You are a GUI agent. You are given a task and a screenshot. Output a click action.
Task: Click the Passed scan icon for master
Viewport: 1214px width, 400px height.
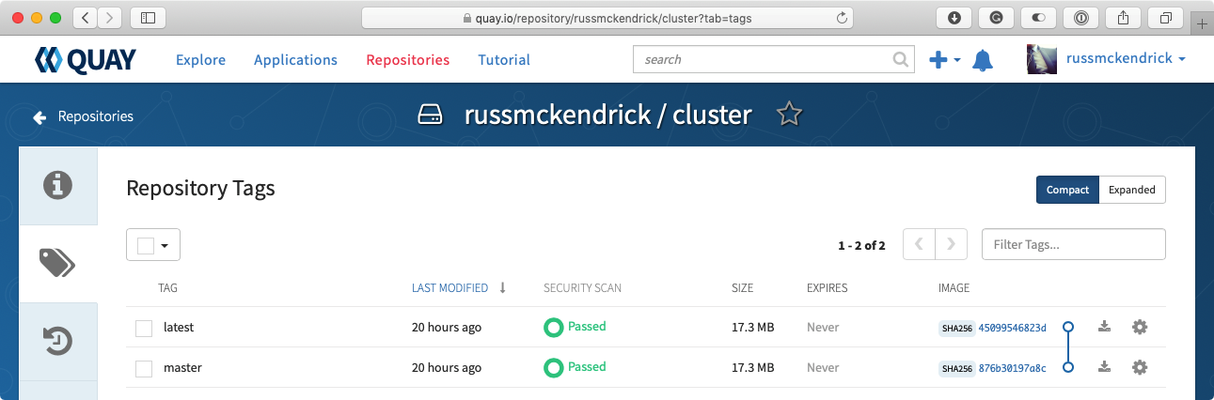[553, 368]
